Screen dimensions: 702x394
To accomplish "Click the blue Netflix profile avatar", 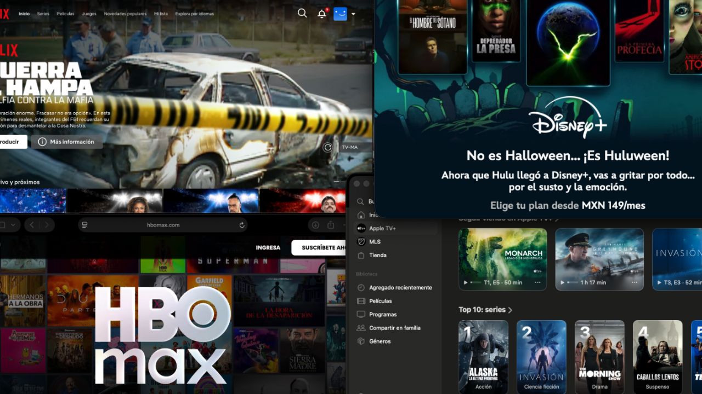I will pos(340,14).
